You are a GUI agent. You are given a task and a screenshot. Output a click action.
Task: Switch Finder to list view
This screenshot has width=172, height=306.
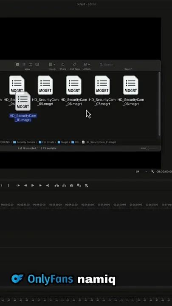(x=24, y=65)
